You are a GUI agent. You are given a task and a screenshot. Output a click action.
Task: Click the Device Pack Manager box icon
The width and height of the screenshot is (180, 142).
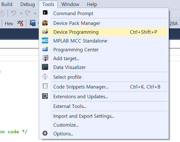(45, 23)
